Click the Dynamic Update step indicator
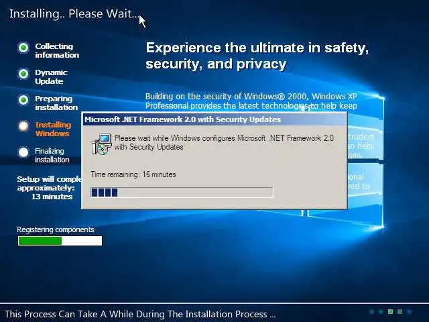The image size is (429, 322). [x=23, y=74]
